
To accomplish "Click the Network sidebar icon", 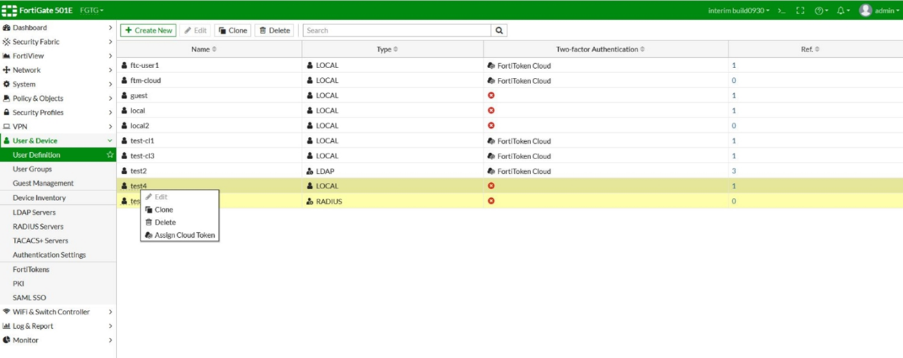I will pos(6,70).
